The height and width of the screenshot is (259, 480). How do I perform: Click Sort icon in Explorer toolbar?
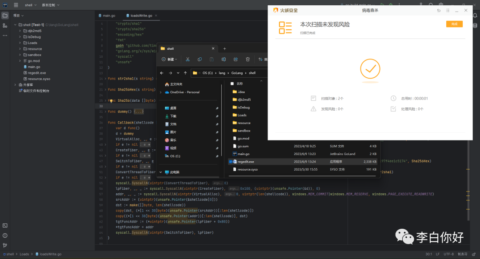(260, 60)
